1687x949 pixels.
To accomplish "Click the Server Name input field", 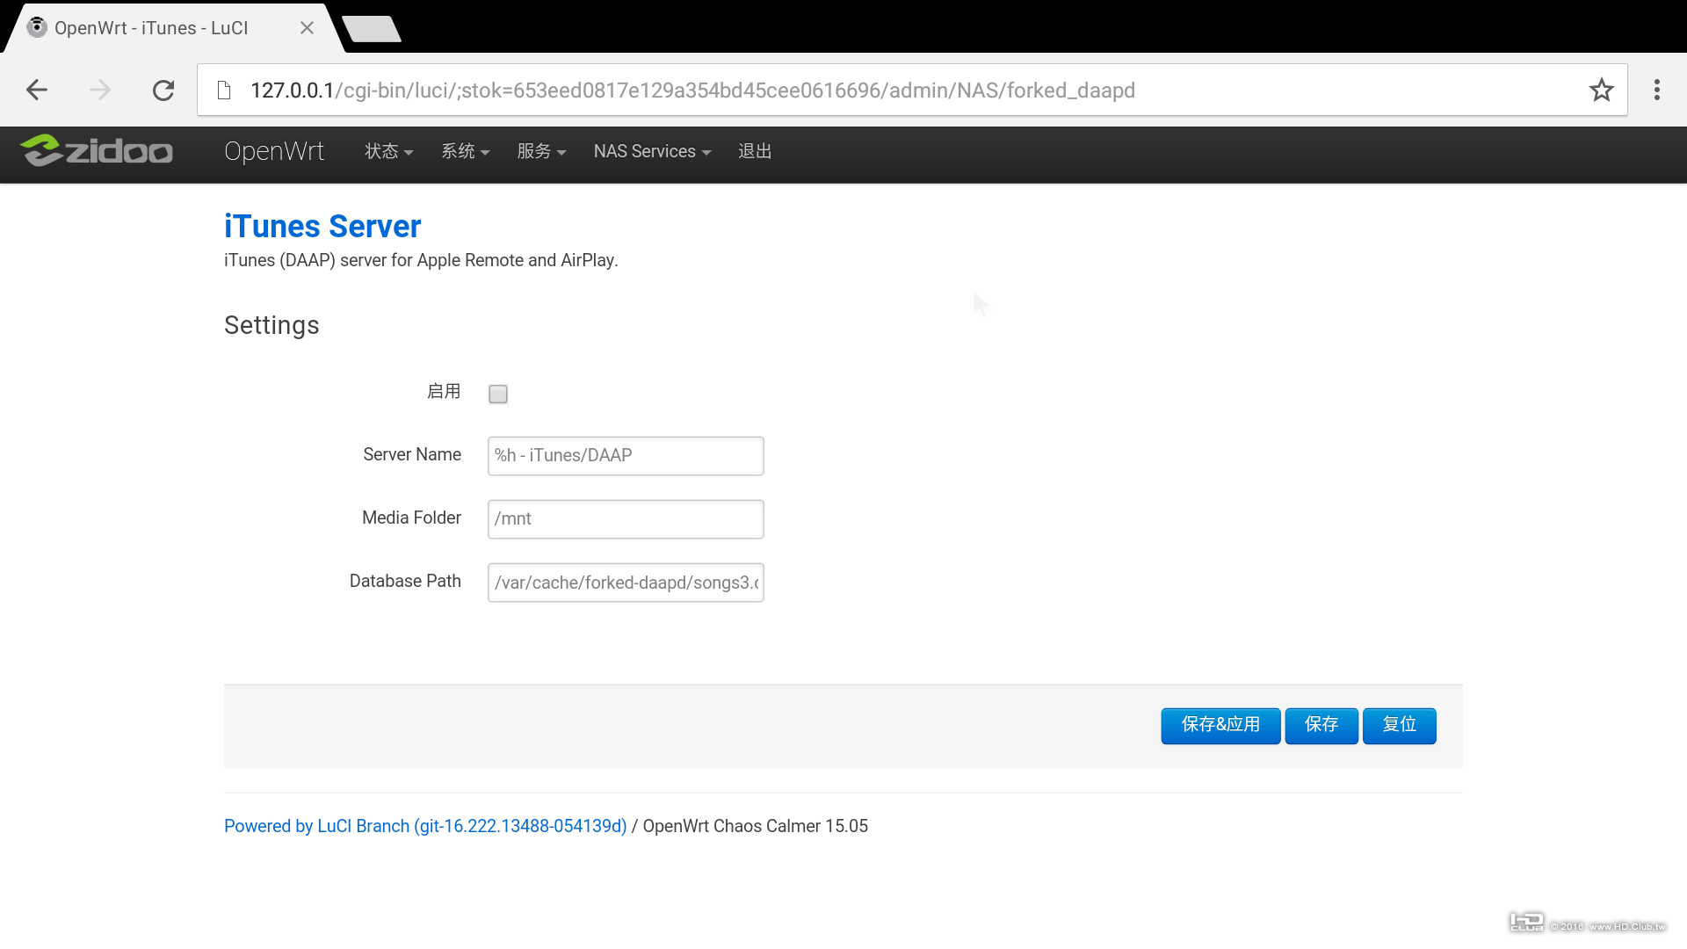I will pyautogui.click(x=626, y=456).
